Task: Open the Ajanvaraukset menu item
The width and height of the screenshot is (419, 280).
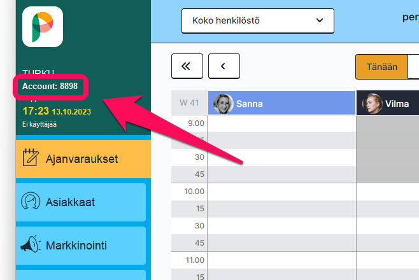Action: point(83,158)
